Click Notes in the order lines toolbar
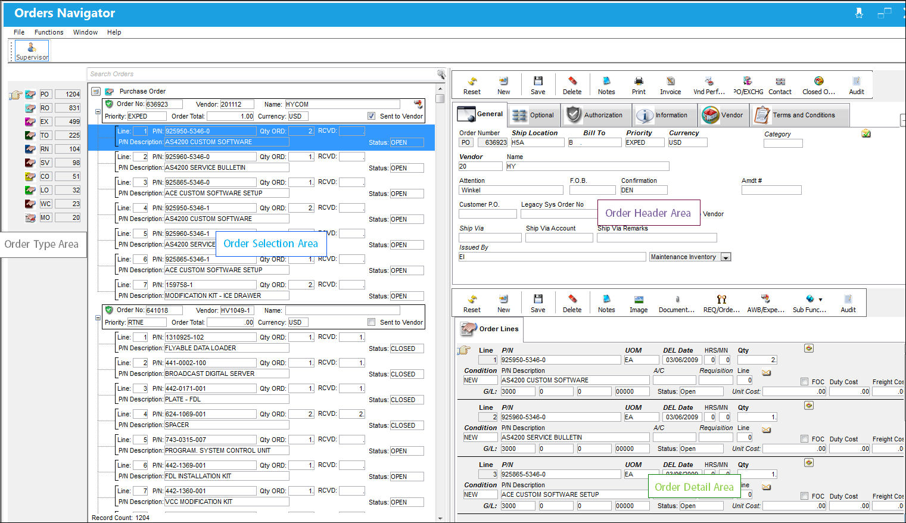The image size is (906, 523). pos(606,303)
